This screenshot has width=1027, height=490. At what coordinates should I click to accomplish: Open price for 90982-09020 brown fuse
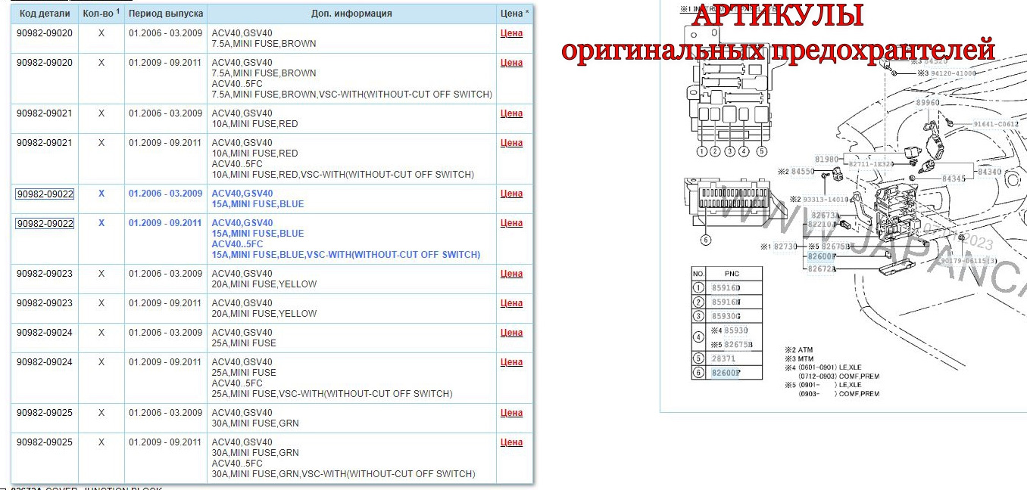tap(513, 33)
